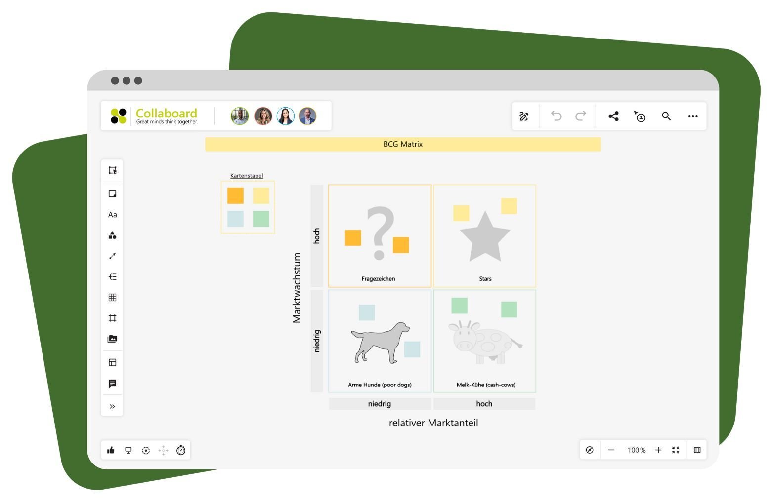Click the share icon
Viewport: 772px width, 502px height.
point(613,116)
